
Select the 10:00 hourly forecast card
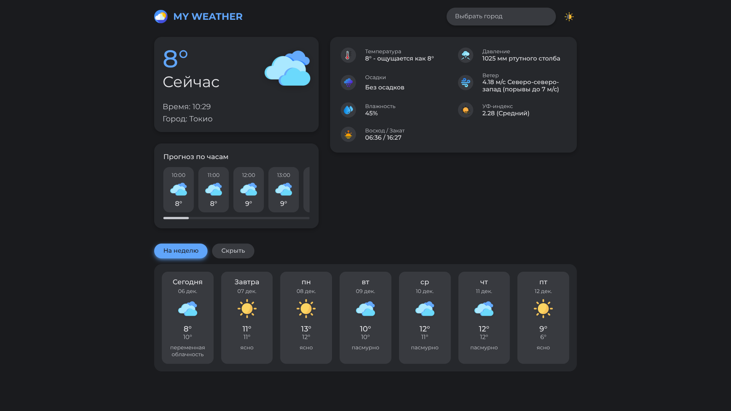tap(179, 190)
